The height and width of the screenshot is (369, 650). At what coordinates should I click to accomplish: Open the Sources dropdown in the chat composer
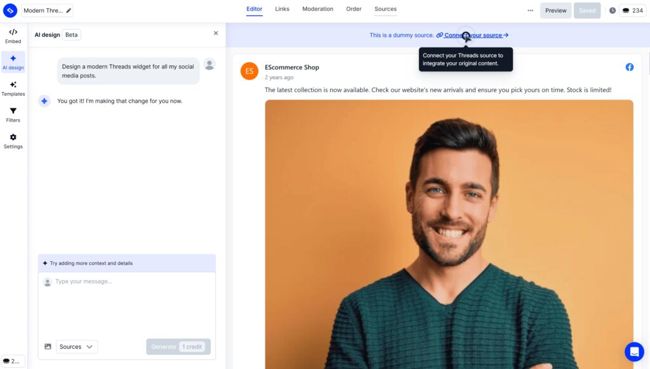[76, 346]
